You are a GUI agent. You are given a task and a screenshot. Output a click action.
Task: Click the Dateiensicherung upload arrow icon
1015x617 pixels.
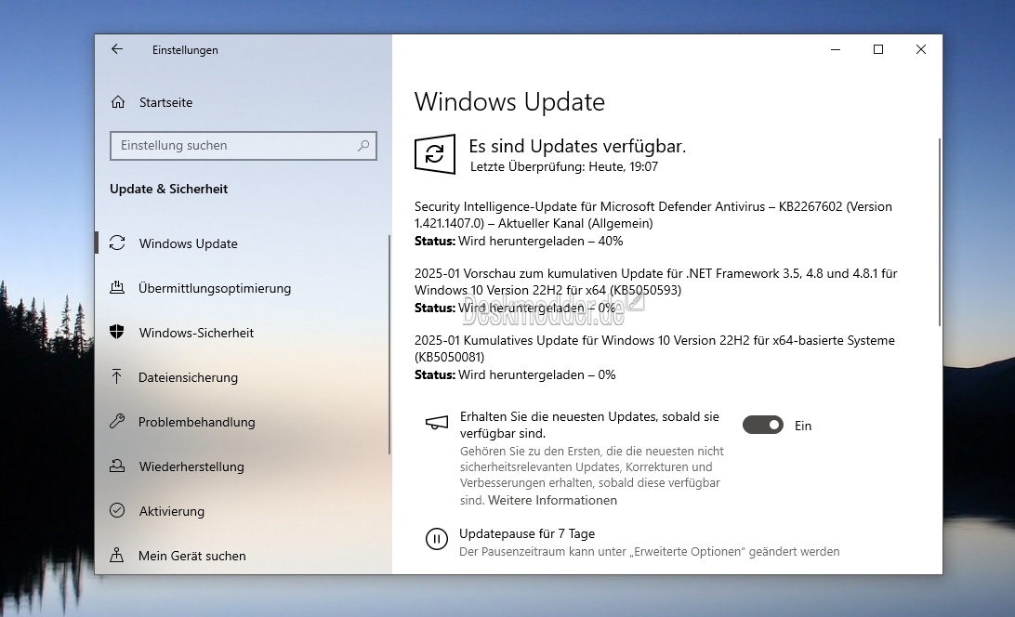click(x=117, y=377)
